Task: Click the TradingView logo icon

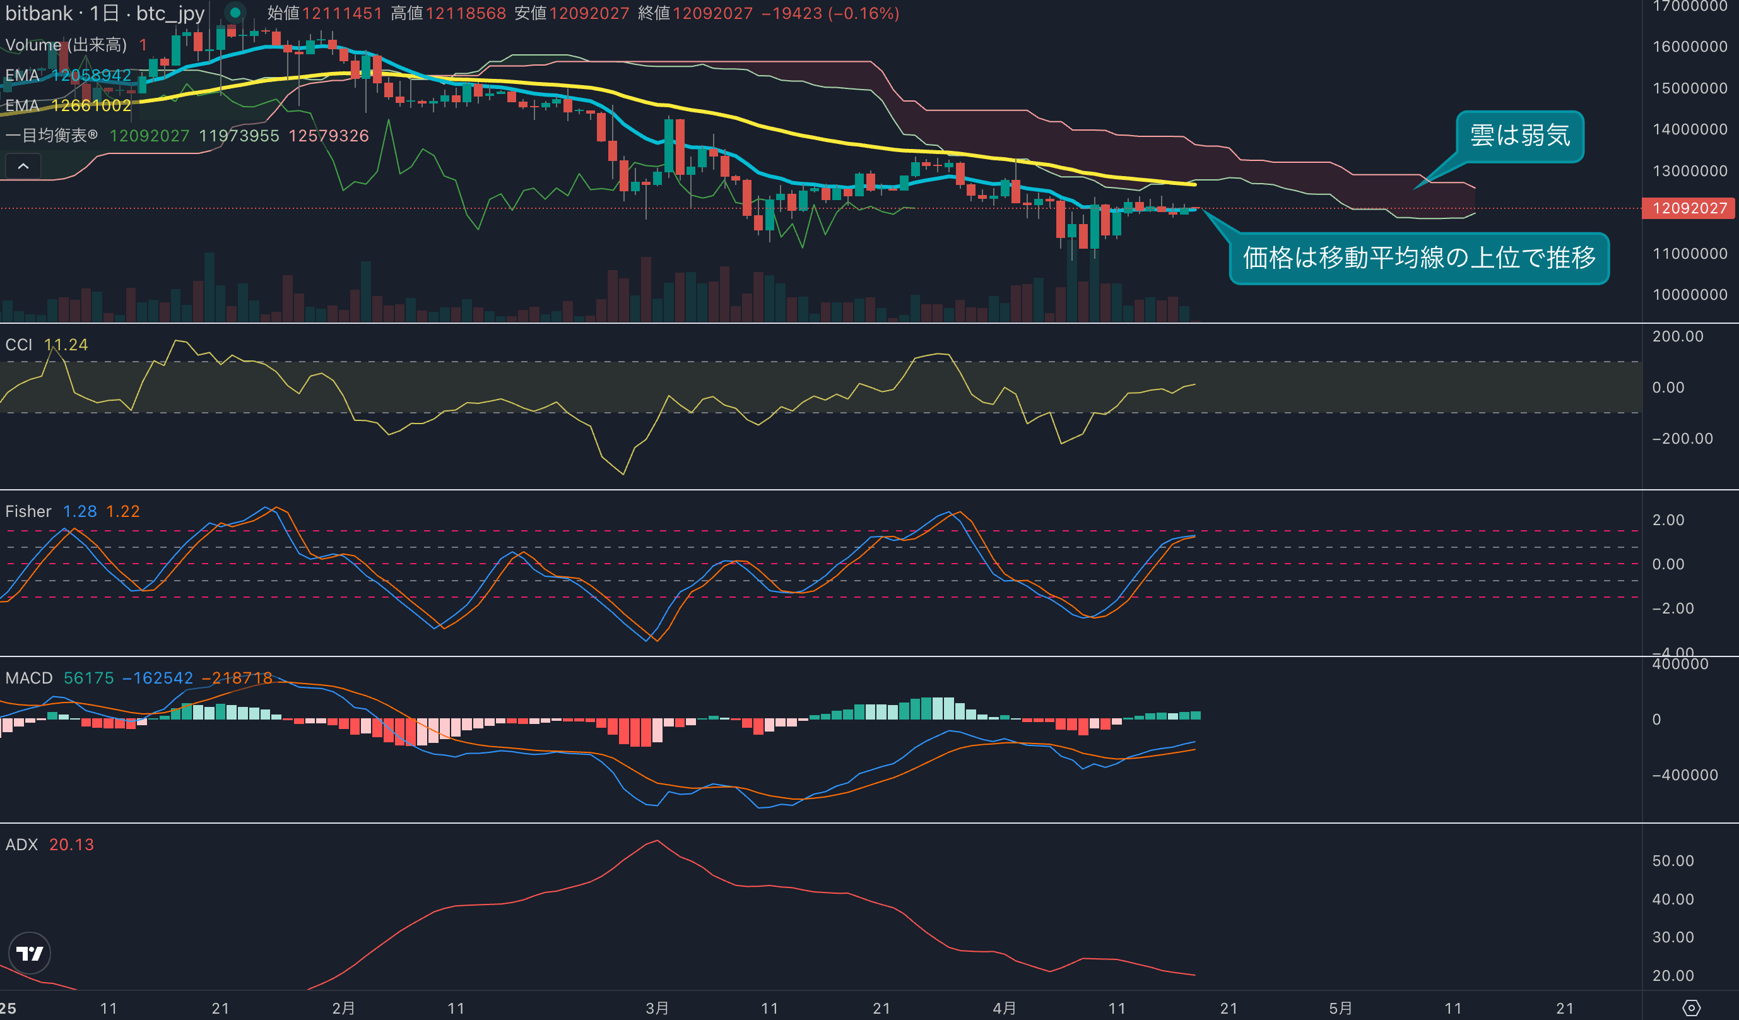Action: pos(30,953)
